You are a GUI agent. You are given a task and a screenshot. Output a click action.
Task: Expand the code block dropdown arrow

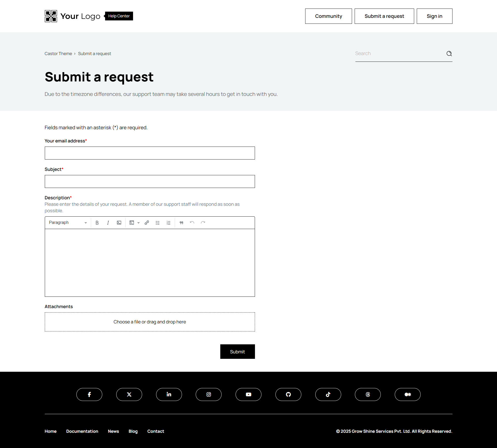(138, 223)
